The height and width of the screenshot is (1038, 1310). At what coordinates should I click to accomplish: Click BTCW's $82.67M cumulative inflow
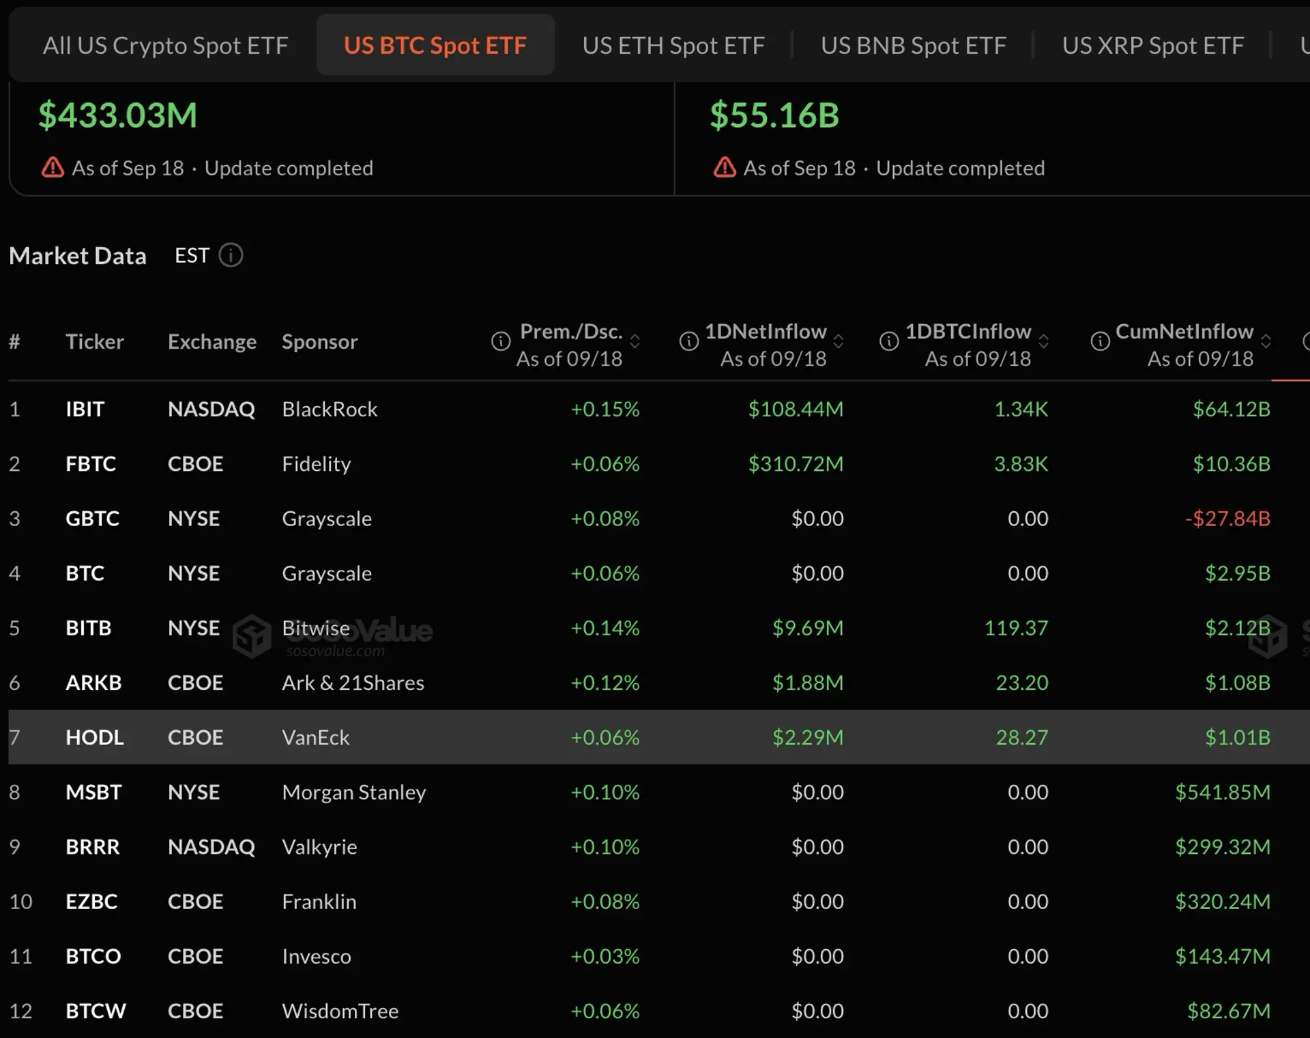(x=1229, y=1010)
